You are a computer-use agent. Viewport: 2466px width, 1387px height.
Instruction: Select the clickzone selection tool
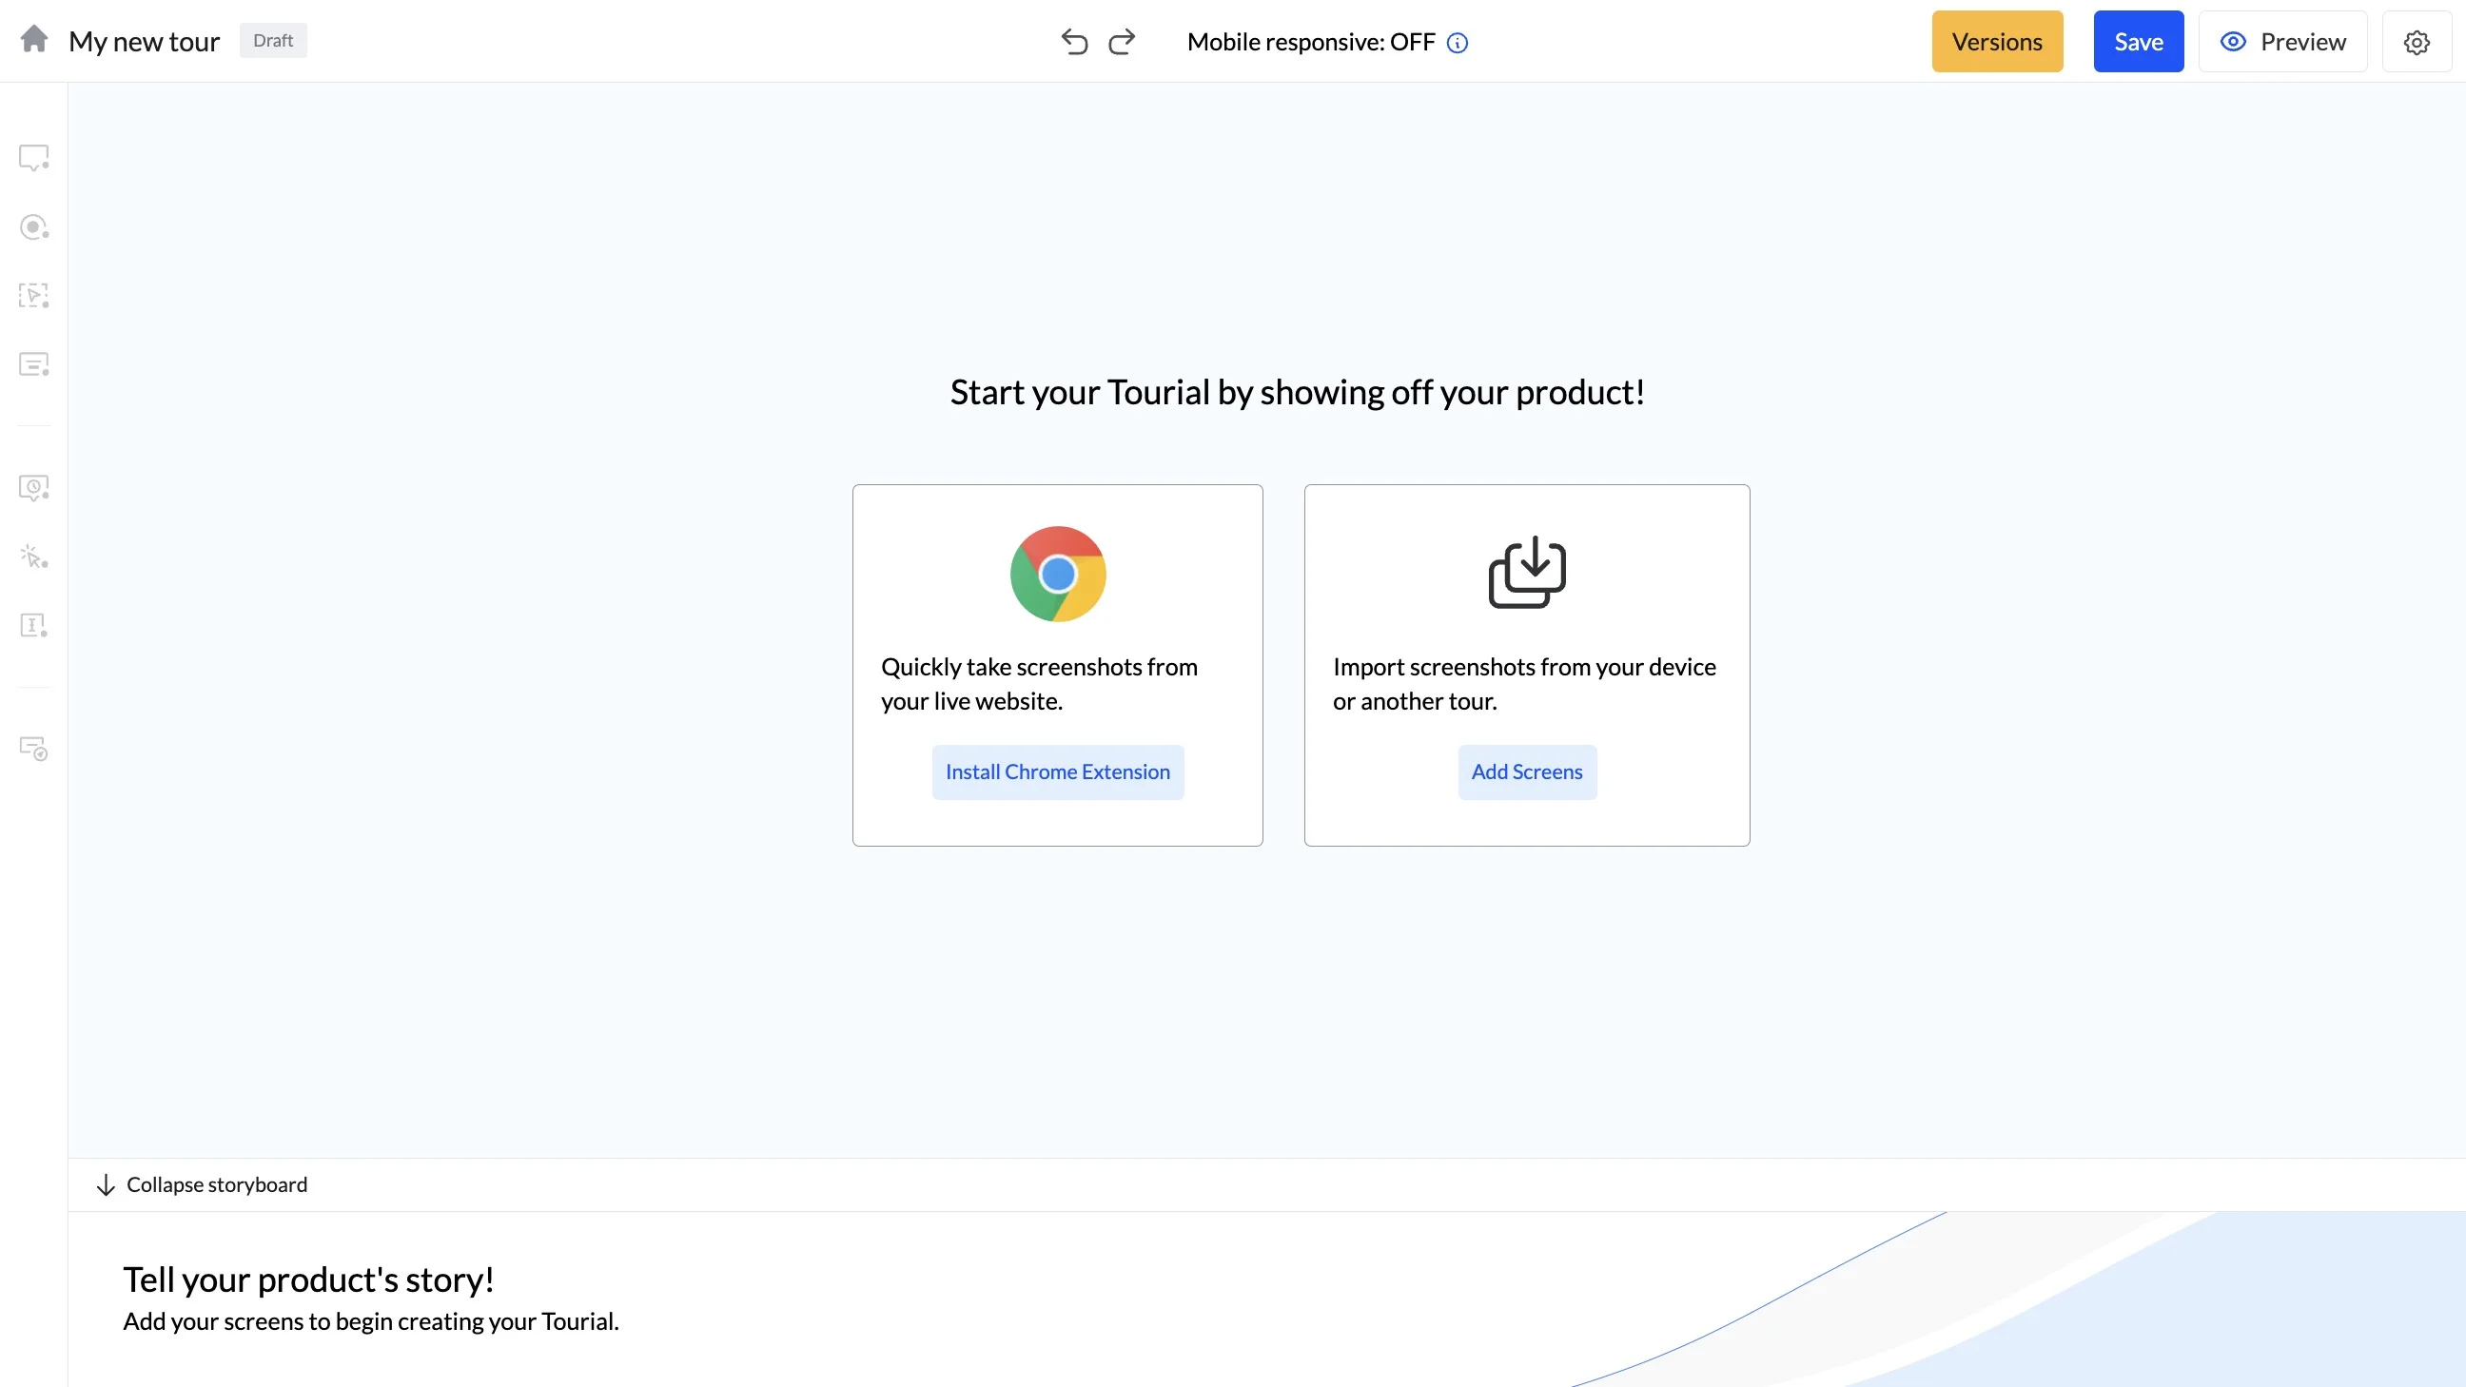pyautogui.click(x=34, y=295)
